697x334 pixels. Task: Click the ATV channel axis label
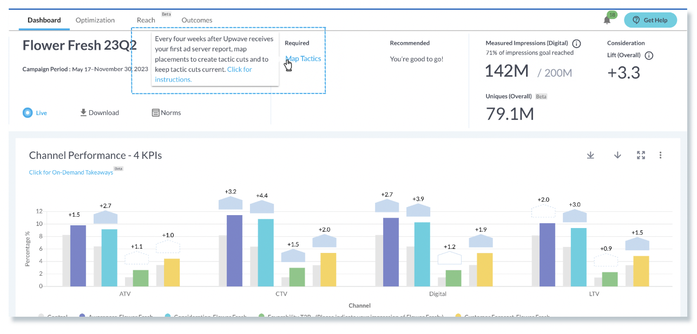[x=125, y=294]
